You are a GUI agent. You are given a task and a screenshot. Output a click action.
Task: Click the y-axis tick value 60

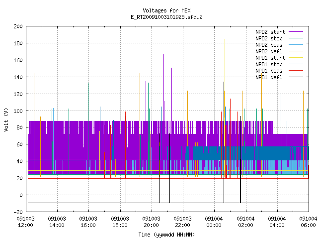(19, 144)
